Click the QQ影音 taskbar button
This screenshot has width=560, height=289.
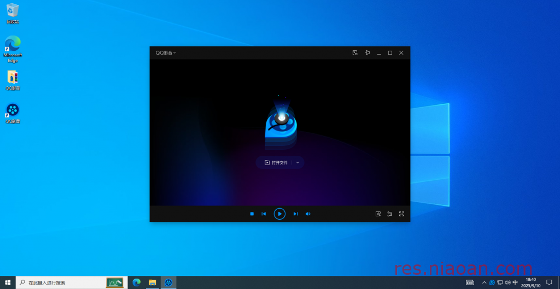[x=168, y=282]
